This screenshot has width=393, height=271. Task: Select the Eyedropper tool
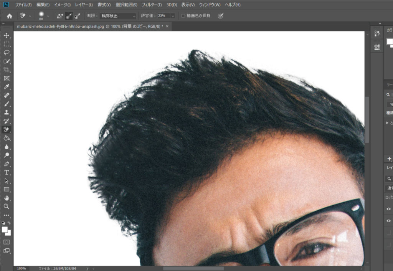click(7, 87)
